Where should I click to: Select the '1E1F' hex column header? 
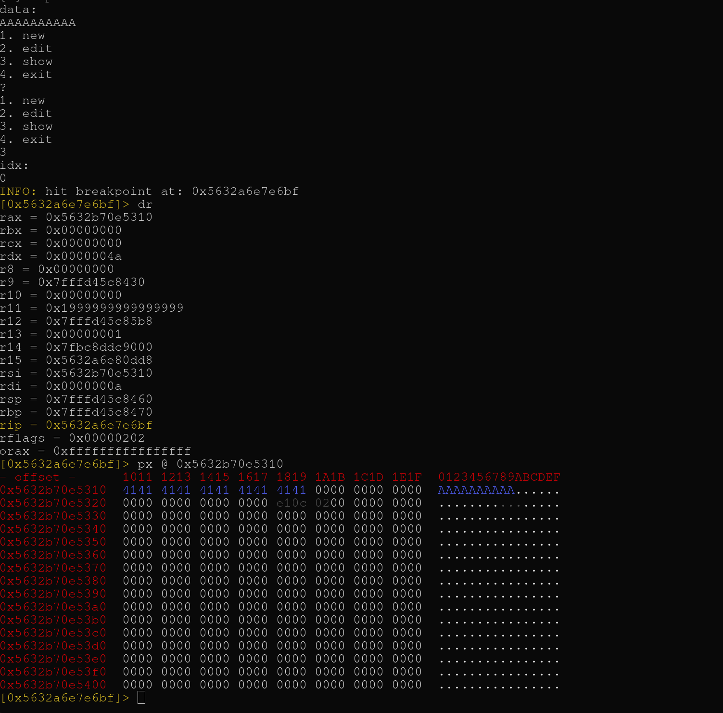coord(407,477)
